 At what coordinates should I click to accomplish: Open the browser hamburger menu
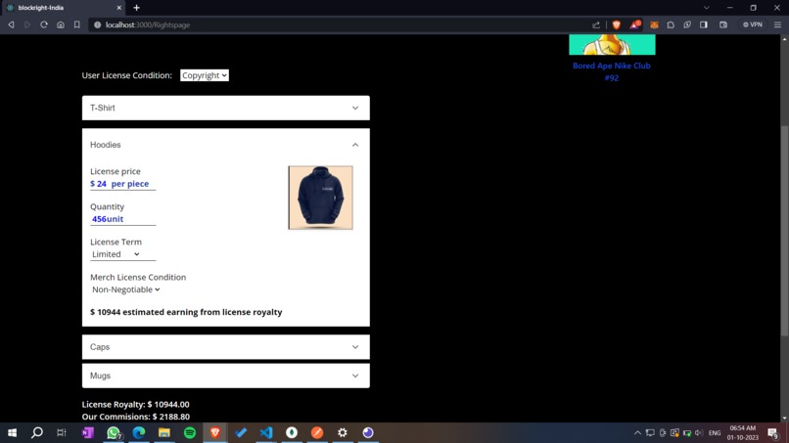click(777, 24)
